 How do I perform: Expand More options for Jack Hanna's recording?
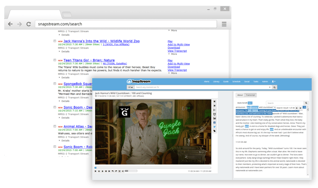[x=173, y=54]
